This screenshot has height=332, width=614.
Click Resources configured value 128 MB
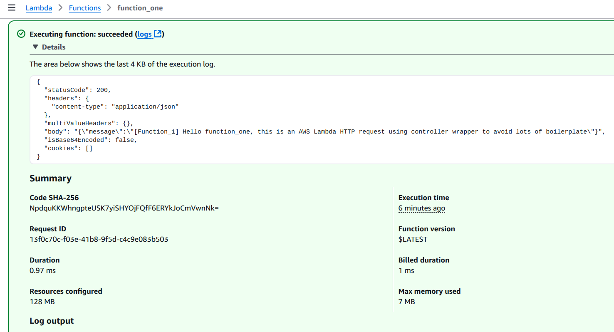coord(42,302)
